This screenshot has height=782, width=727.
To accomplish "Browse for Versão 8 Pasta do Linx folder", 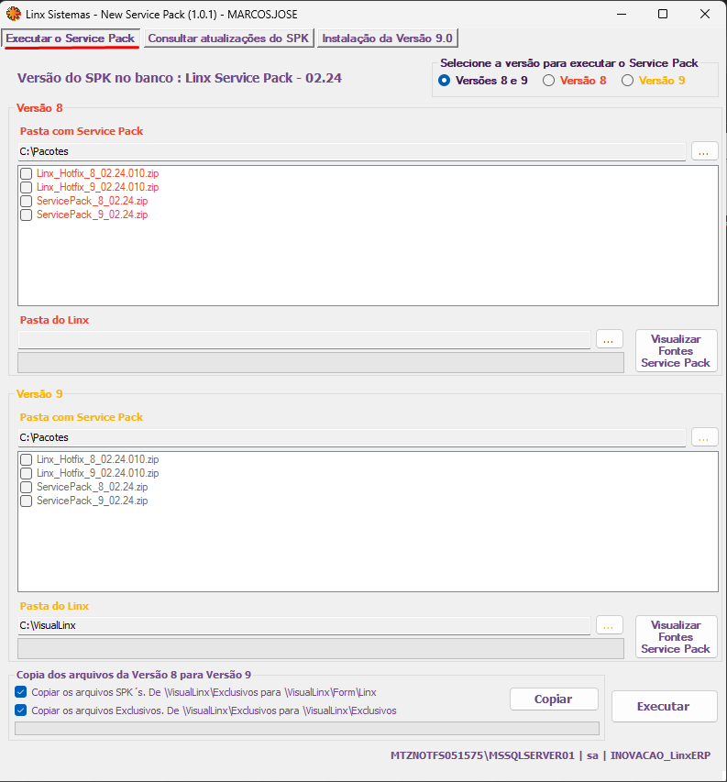I will (610, 339).
